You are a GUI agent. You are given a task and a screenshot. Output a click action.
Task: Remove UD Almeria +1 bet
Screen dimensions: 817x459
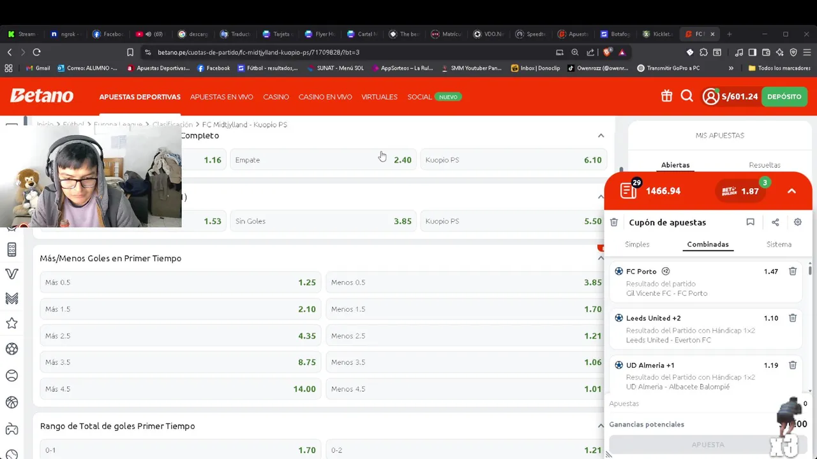(793, 365)
